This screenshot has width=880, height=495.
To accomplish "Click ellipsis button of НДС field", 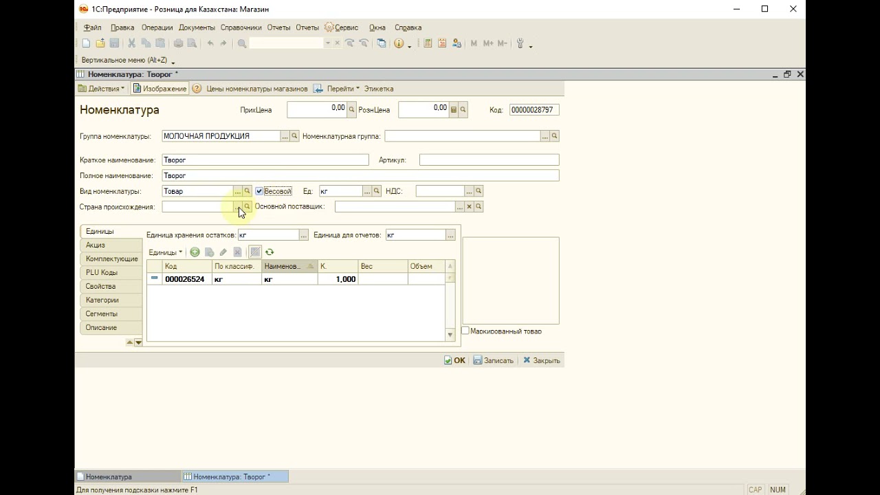I will [x=469, y=191].
